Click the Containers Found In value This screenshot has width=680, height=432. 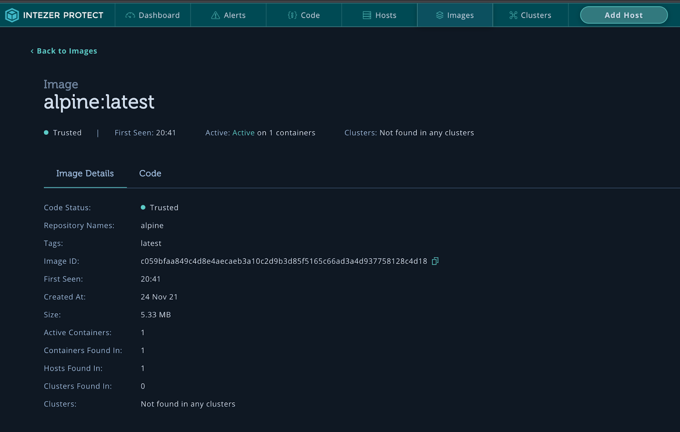[143, 351]
